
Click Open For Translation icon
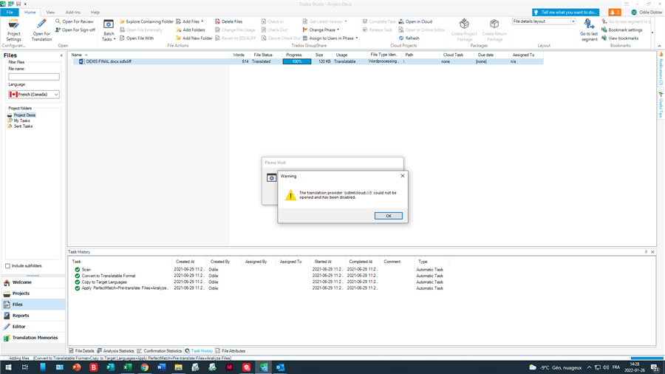point(41,24)
